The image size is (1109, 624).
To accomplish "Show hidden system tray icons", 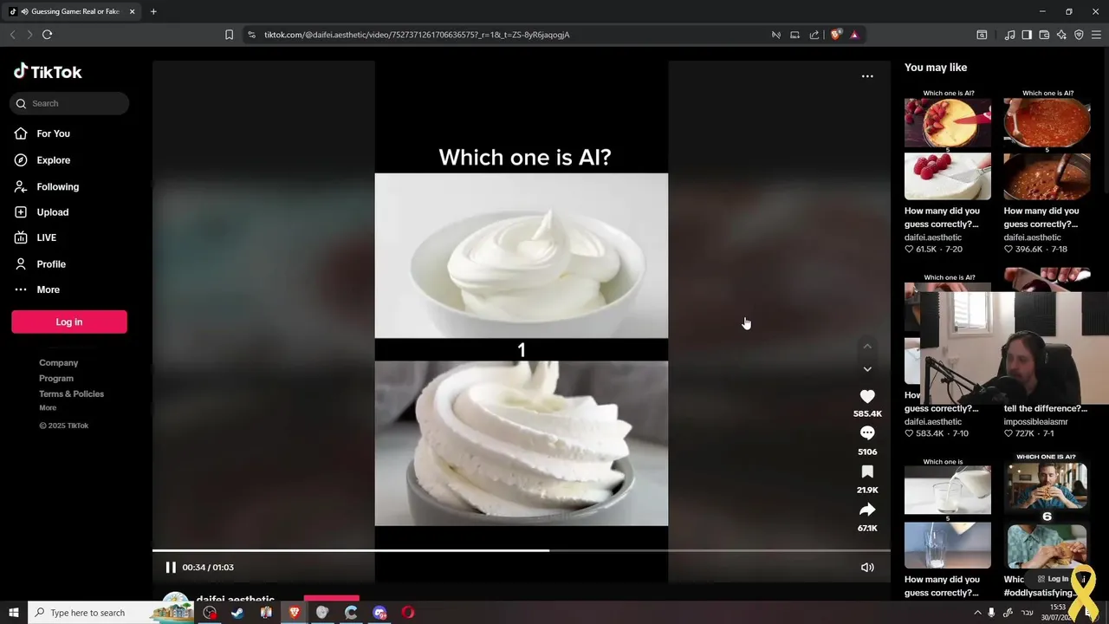I will click(978, 613).
